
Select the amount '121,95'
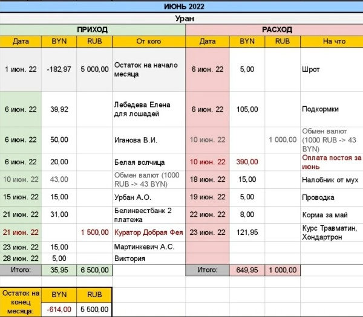247,232
